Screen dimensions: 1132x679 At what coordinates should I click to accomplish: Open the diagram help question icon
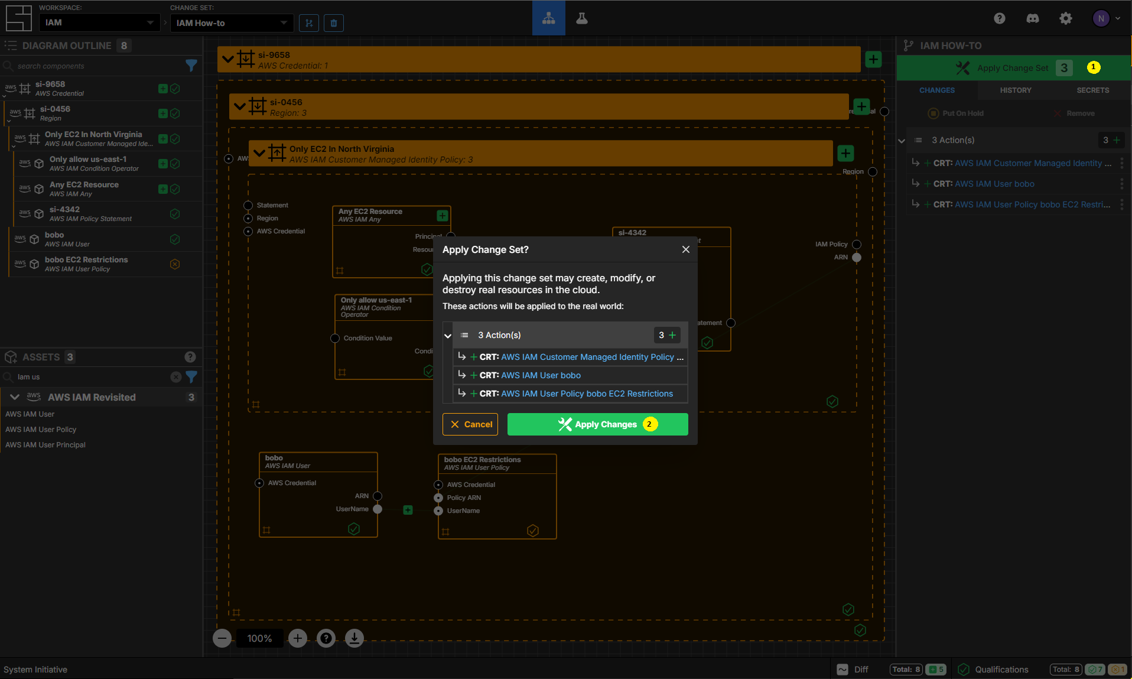[x=326, y=638]
